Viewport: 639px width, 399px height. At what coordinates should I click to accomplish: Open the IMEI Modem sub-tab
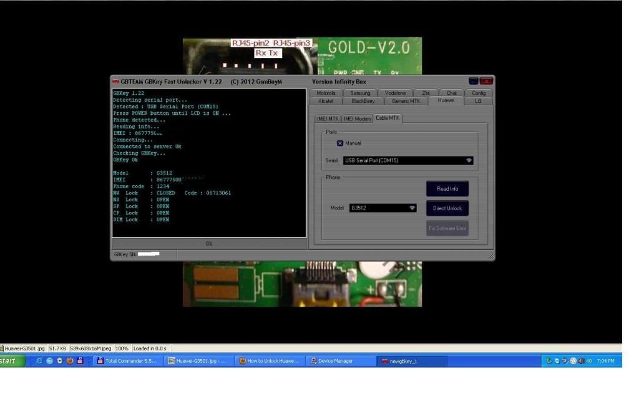point(357,118)
